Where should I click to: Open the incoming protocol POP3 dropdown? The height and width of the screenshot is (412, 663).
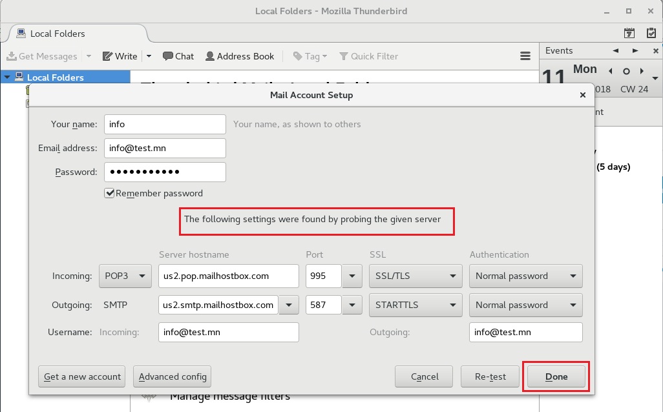[125, 276]
